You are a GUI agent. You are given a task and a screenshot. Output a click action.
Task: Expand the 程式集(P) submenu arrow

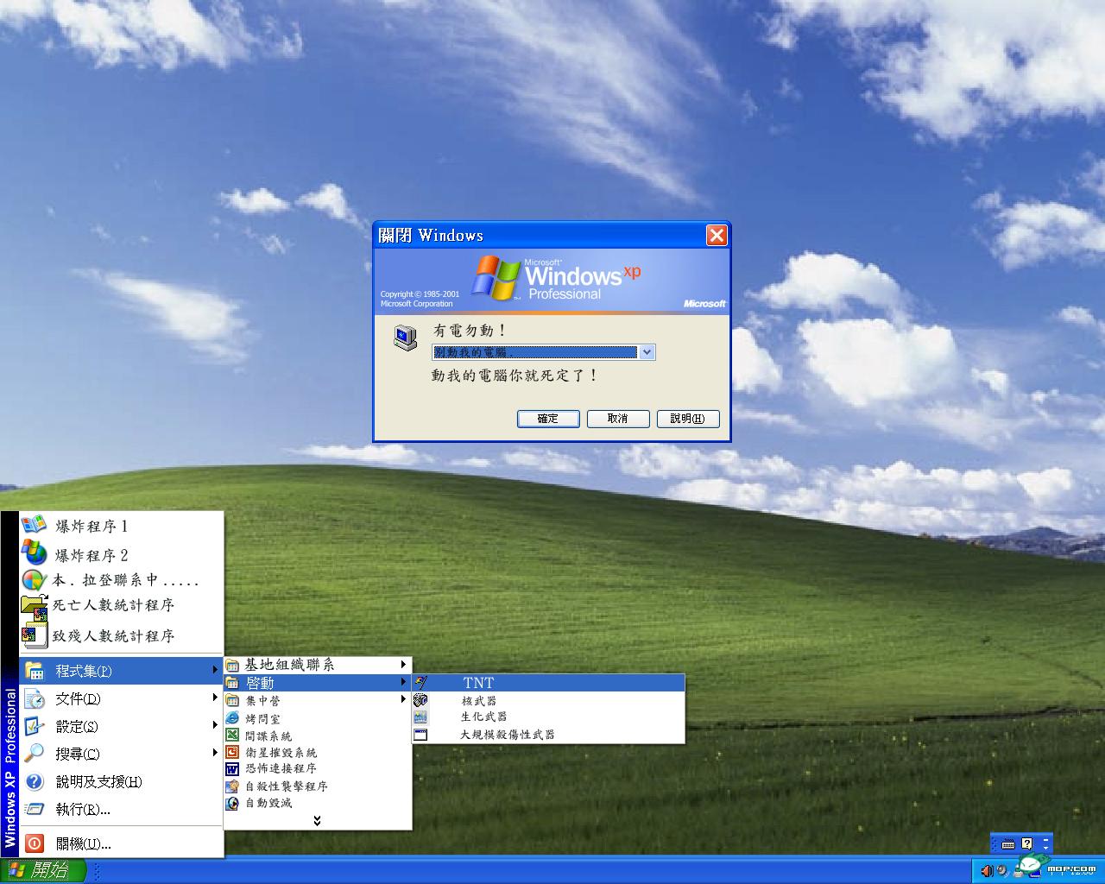click(215, 670)
